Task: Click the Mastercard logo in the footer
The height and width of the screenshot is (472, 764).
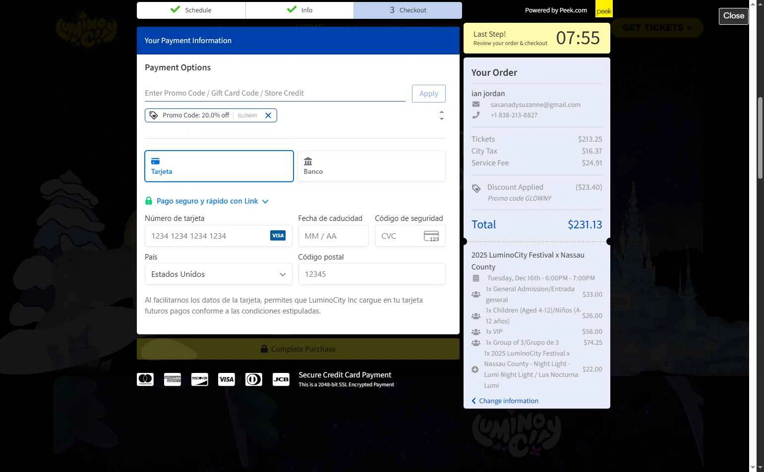Action: pyautogui.click(x=145, y=379)
